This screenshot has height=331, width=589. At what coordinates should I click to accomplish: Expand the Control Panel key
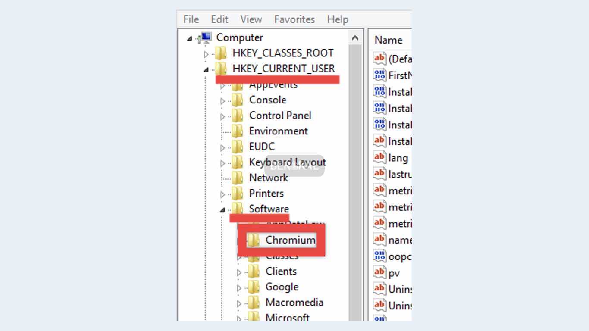(222, 117)
